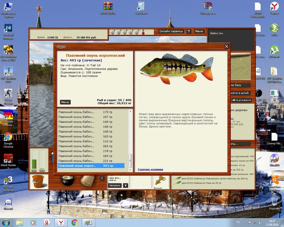
Task: Click the fish list scroll-down arrow
Action: pyautogui.click(x=130, y=170)
